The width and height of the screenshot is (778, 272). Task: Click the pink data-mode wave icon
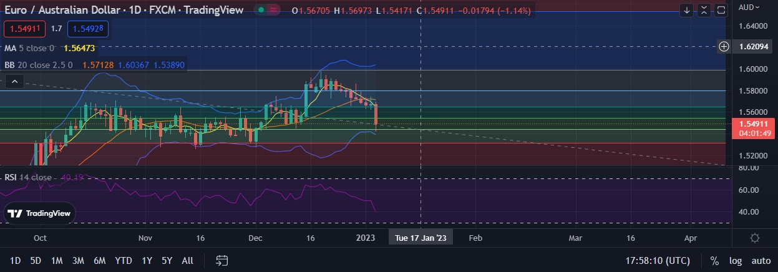point(274,11)
